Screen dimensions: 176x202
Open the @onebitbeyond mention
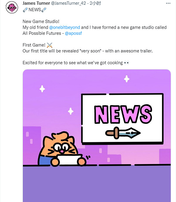pyautogui.click(x=65, y=27)
